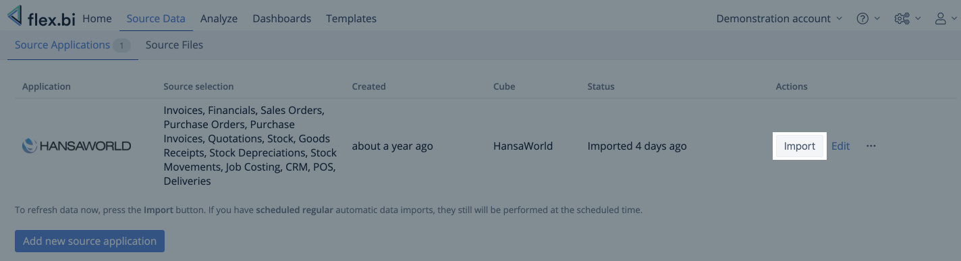Image resolution: width=961 pixels, height=261 pixels.
Task: Click the Edit link for HansaWorld
Action: coord(840,146)
